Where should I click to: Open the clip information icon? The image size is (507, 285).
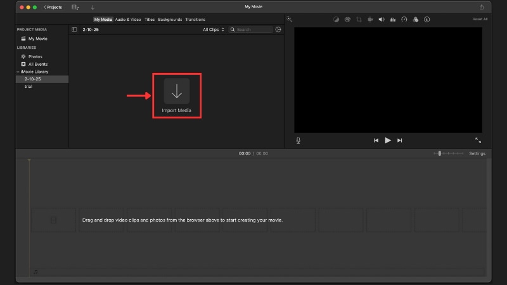427,20
